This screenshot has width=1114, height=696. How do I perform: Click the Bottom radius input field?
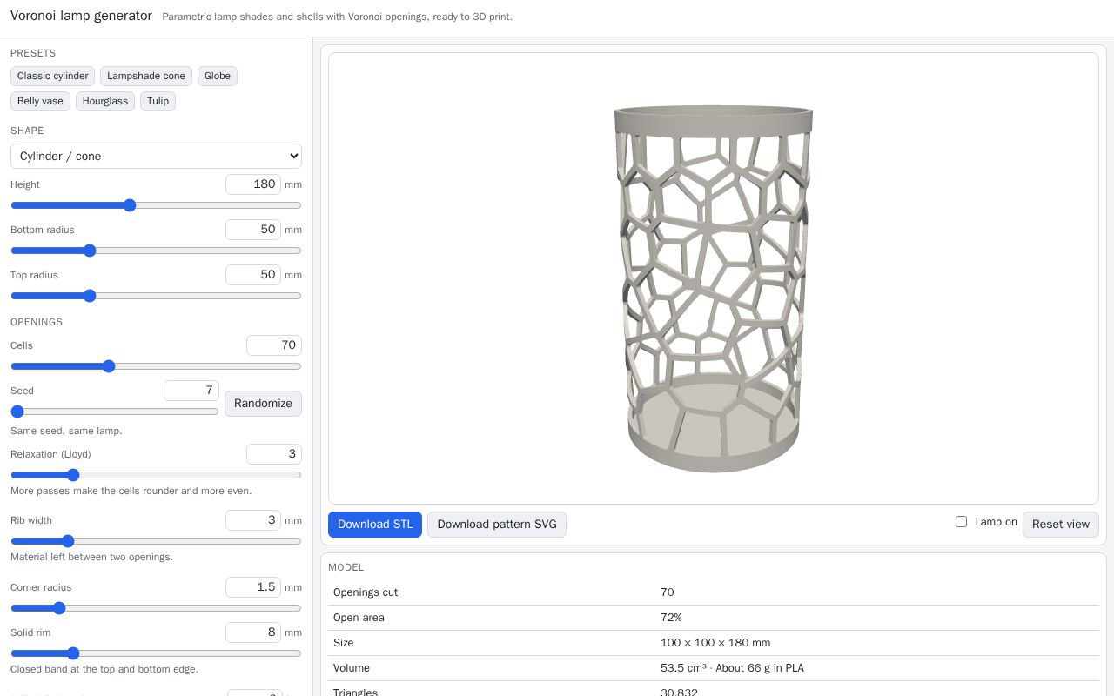click(253, 230)
